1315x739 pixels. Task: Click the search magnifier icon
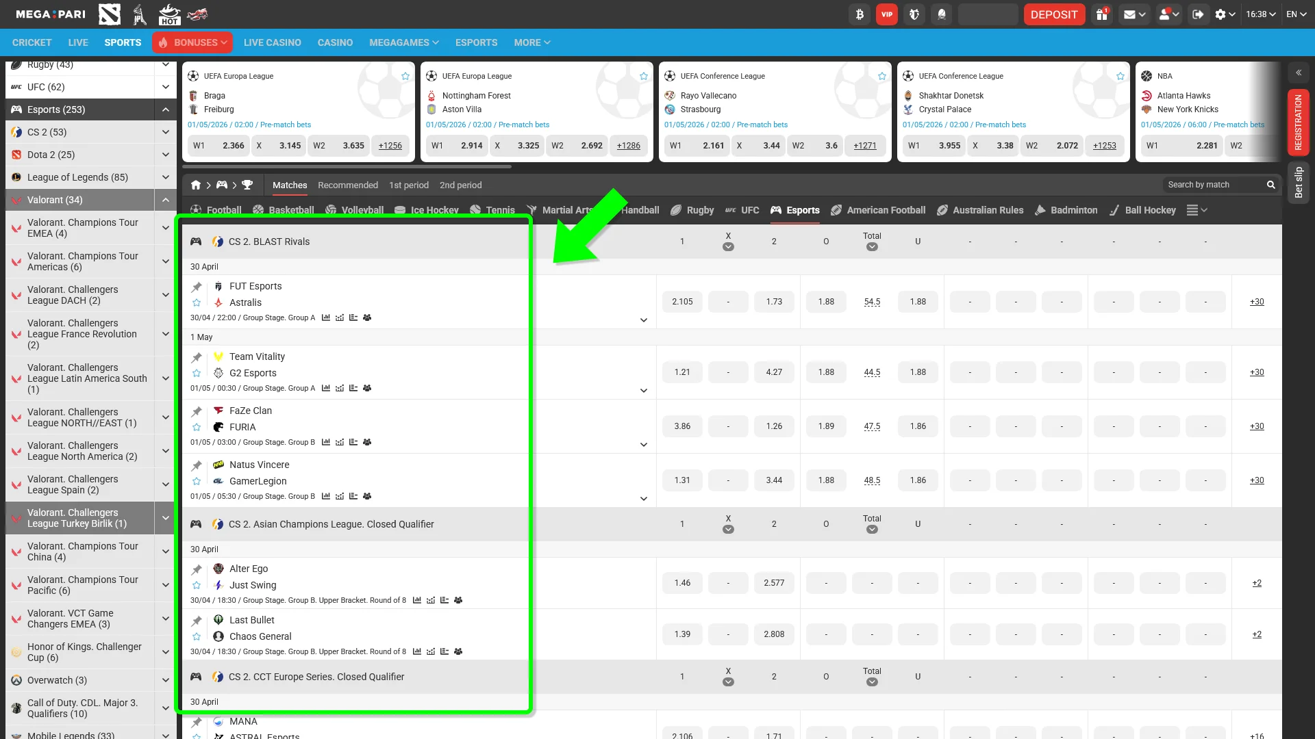point(1271,185)
